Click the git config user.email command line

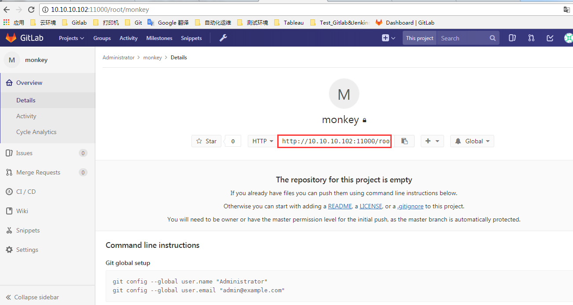point(199,290)
